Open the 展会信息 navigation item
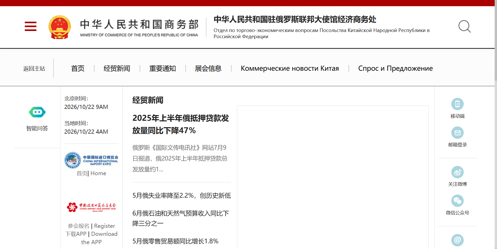Viewport: 497px width, 249px height. coord(208,68)
